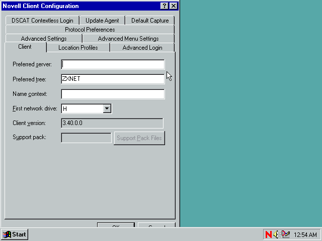Open the speaker volume tray icon
This screenshot has height=241, width=322.
coord(276,234)
